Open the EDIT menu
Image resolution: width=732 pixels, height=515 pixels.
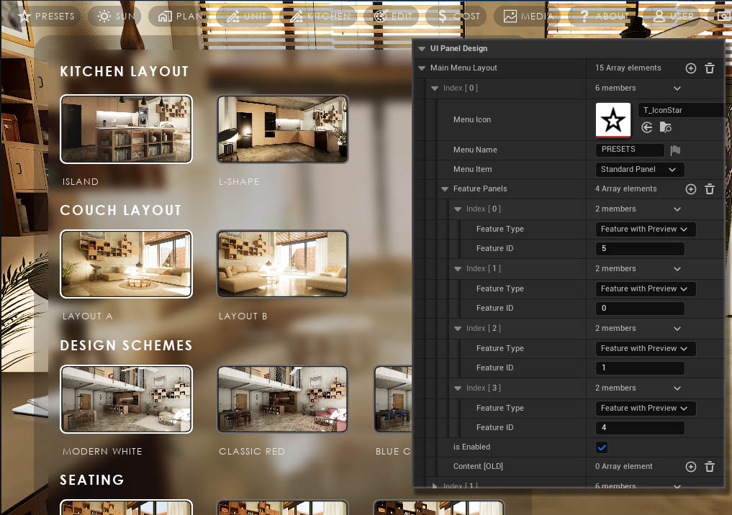click(x=393, y=17)
